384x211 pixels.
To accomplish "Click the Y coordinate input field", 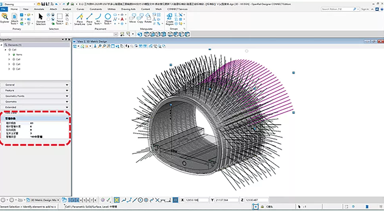I will point(227,200).
